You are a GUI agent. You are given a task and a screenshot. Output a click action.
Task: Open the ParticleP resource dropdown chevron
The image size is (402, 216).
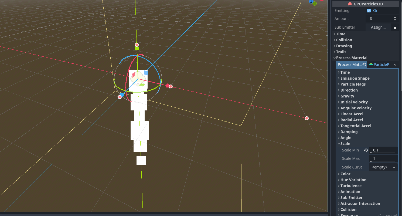(x=395, y=65)
